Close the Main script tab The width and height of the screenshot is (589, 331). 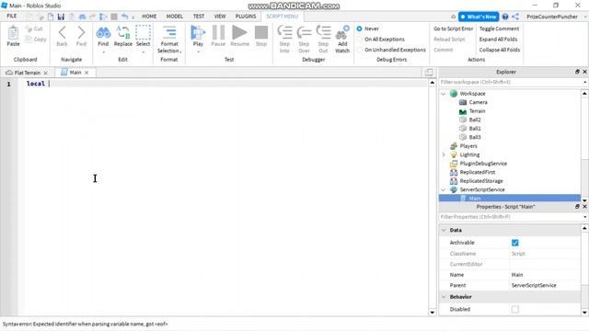click(x=87, y=73)
